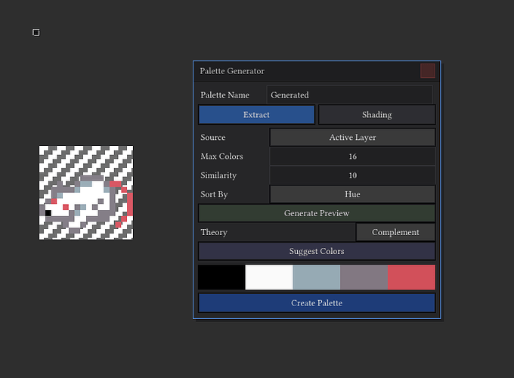The image size is (514, 378).
Task: Select the mauve gray color swatch
Action: [364, 277]
